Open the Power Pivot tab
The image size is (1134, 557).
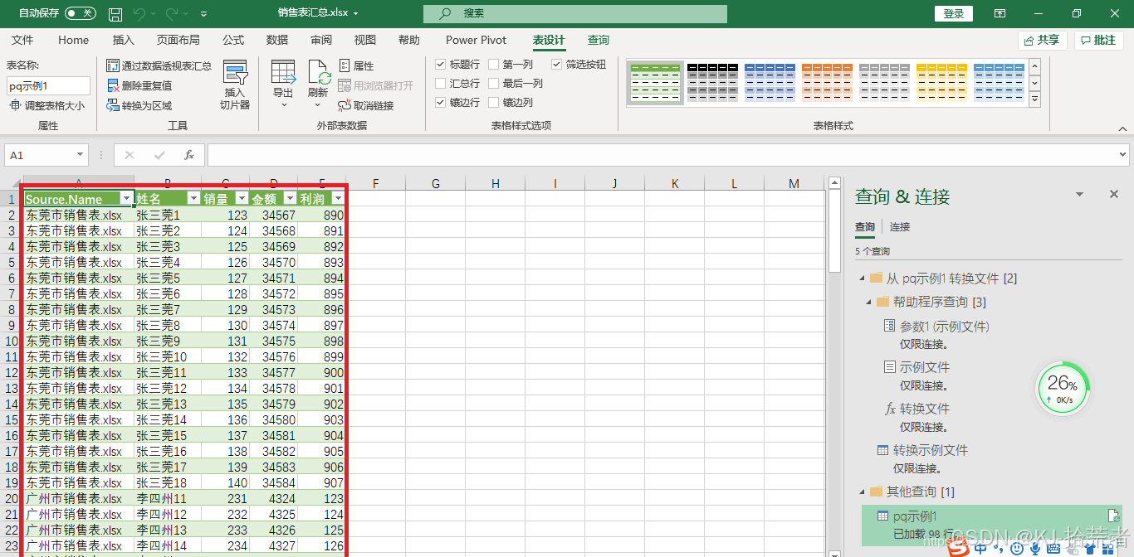pyautogui.click(x=476, y=40)
